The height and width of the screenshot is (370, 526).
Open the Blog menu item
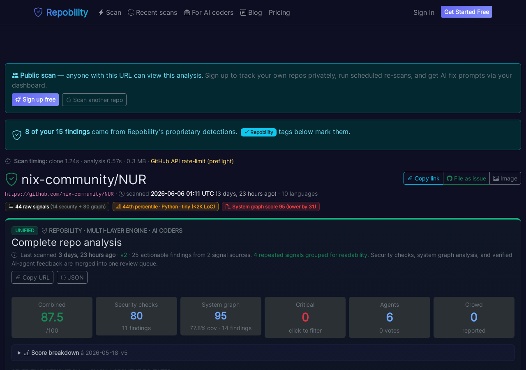pyautogui.click(x=251, y=12)
